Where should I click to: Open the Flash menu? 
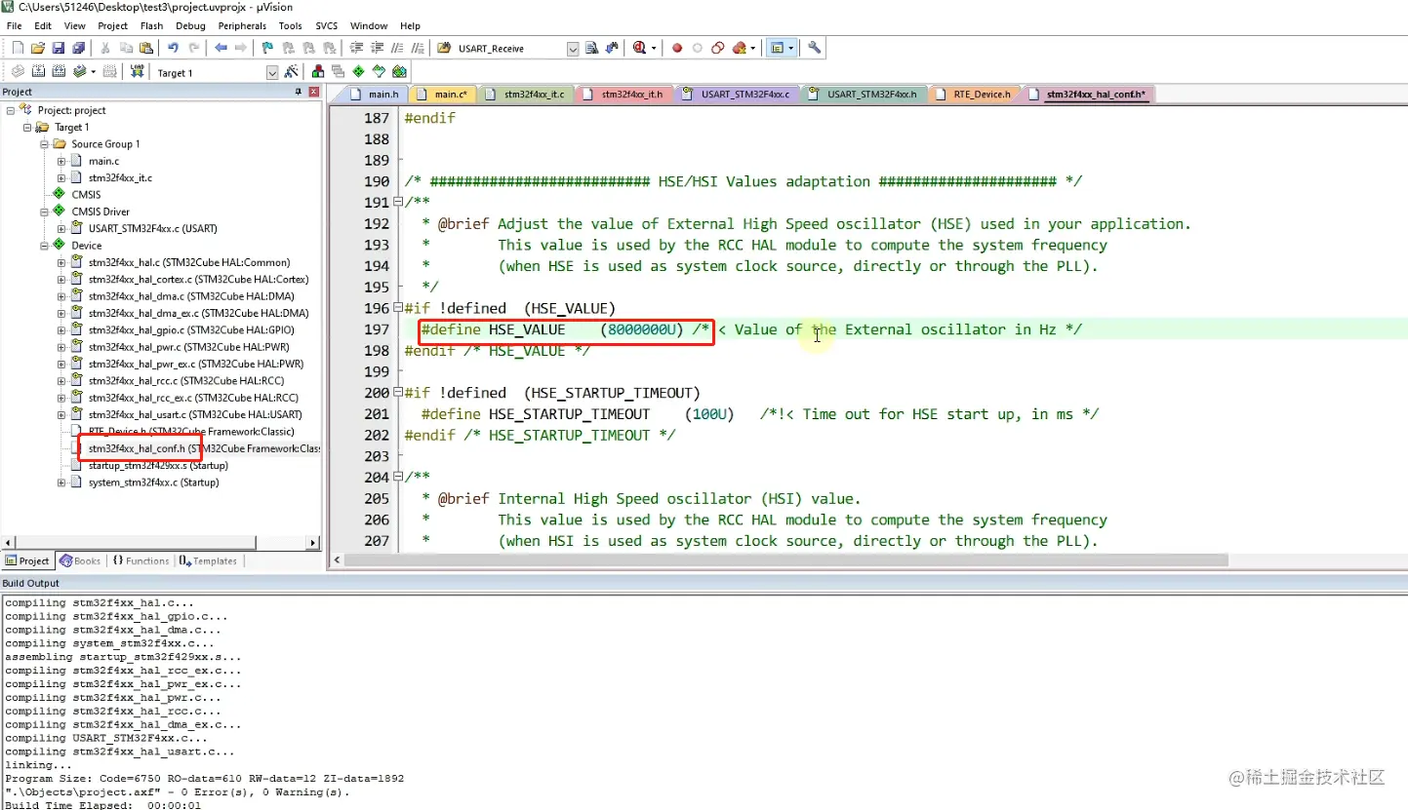(151, 26)
